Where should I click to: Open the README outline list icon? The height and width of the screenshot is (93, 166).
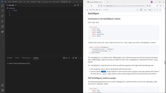[87, 10]
